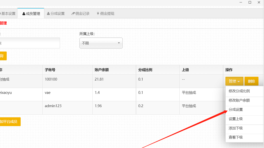Viewport: 264px width, 148px height.
Task: Open 查看下级 from the dropdown menu
Action: pos(236,137)
